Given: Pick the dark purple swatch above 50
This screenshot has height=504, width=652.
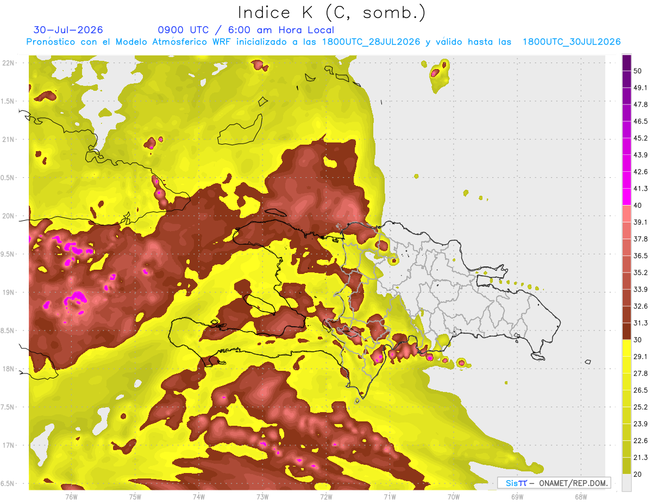Looking at the screenshot, I should coord(626,62).
